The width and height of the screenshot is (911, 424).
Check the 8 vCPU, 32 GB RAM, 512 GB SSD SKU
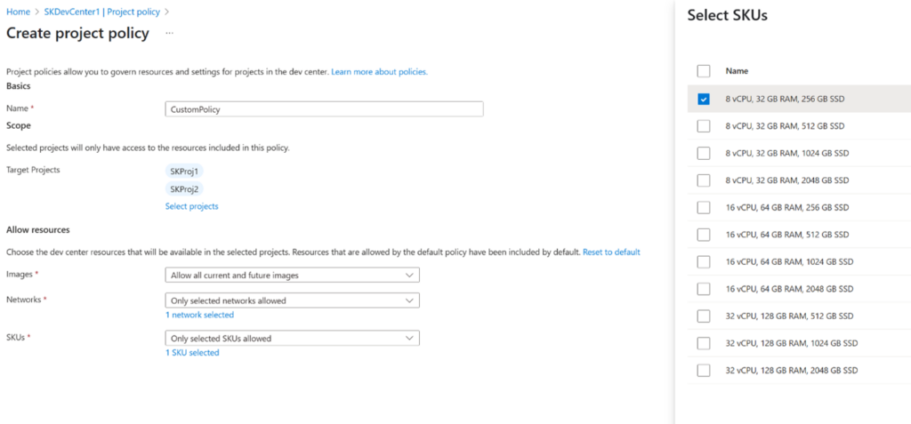pos(704,126)
